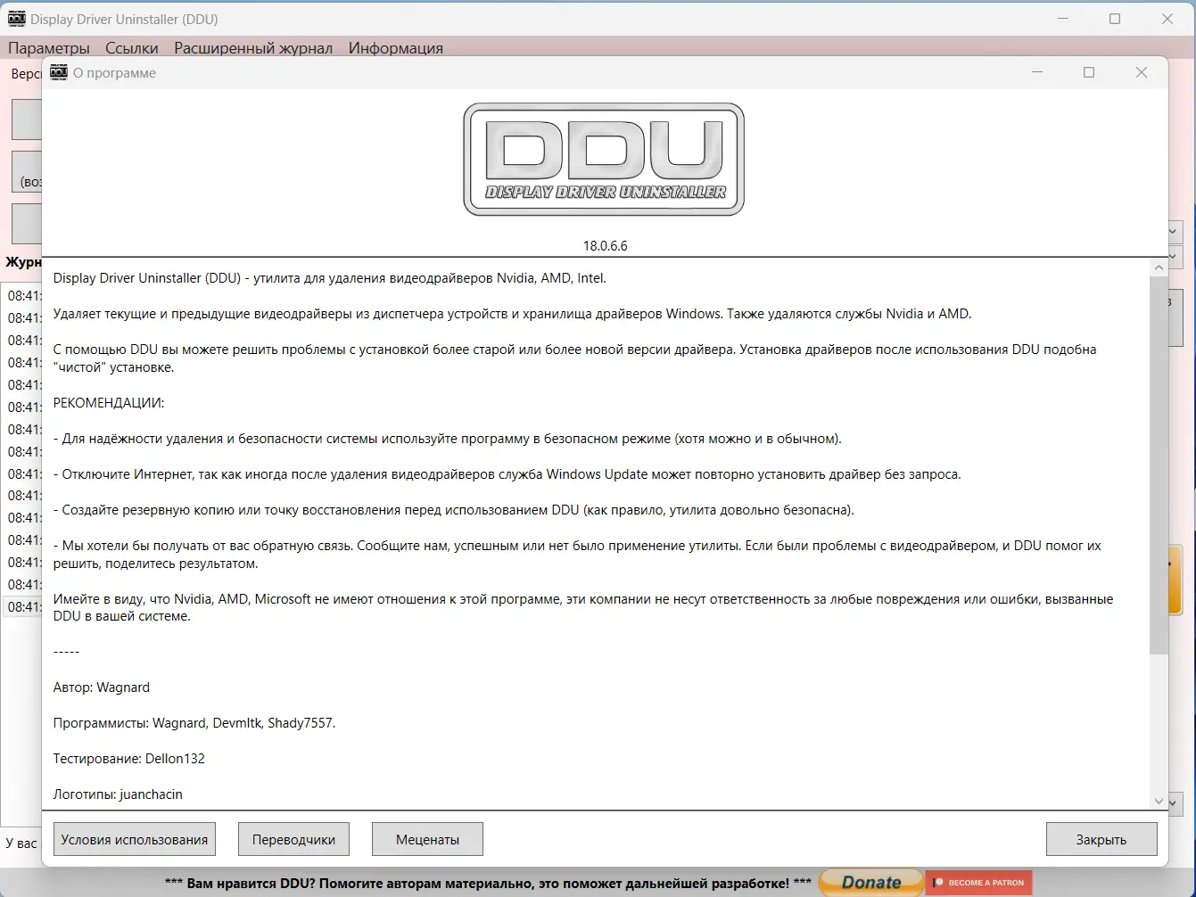Viewport: 1196px width, 897px height.
Task: Open the Параметры menu
Action: [x=49, y=48]
